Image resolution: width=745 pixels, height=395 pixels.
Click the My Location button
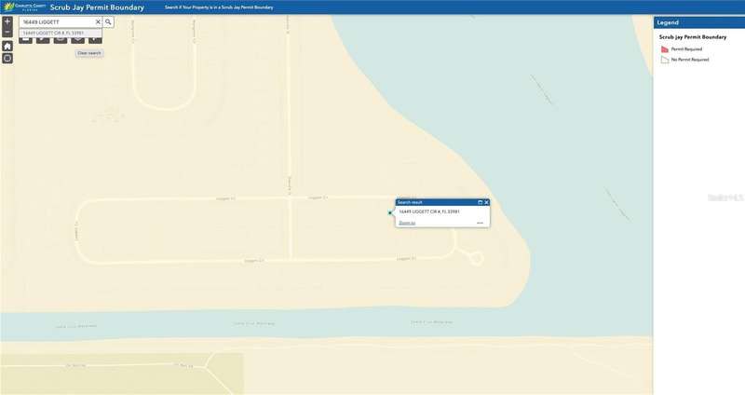[x=7, y=58]
